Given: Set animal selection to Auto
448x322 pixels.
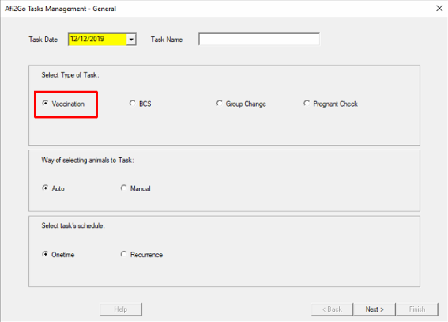Looking at the screenshot, I should coord(54,188).
